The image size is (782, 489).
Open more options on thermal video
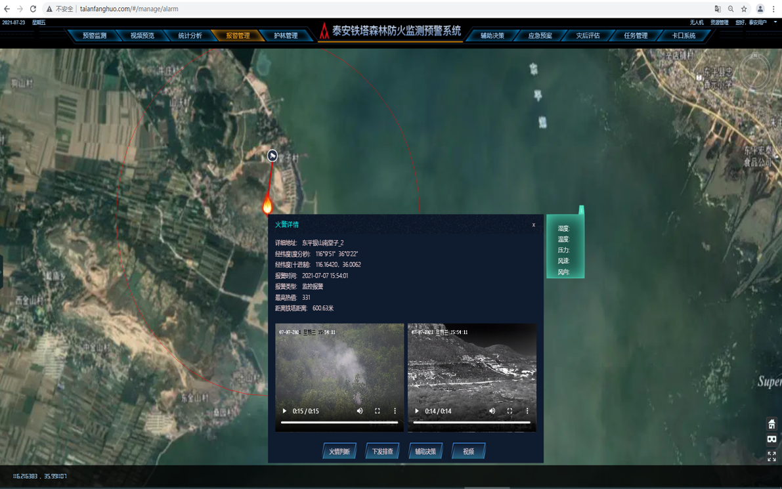coord(527,412)
